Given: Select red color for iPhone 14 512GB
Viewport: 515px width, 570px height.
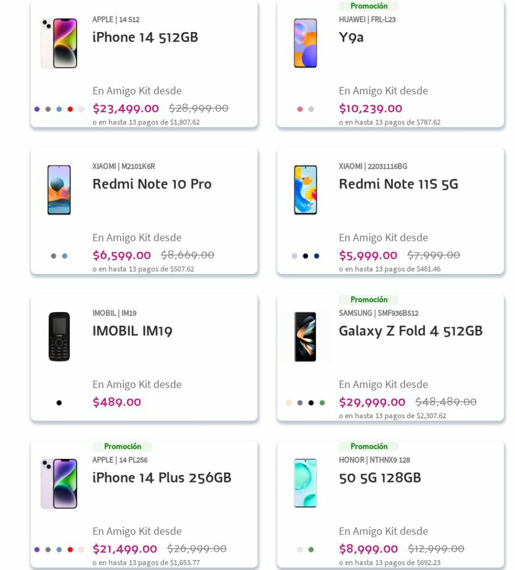Looking at the screenshot, I should [x=70, y=109].
